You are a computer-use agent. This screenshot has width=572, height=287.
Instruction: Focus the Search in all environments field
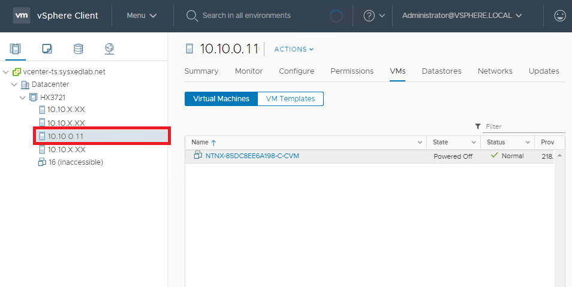(x=246, y=16)
